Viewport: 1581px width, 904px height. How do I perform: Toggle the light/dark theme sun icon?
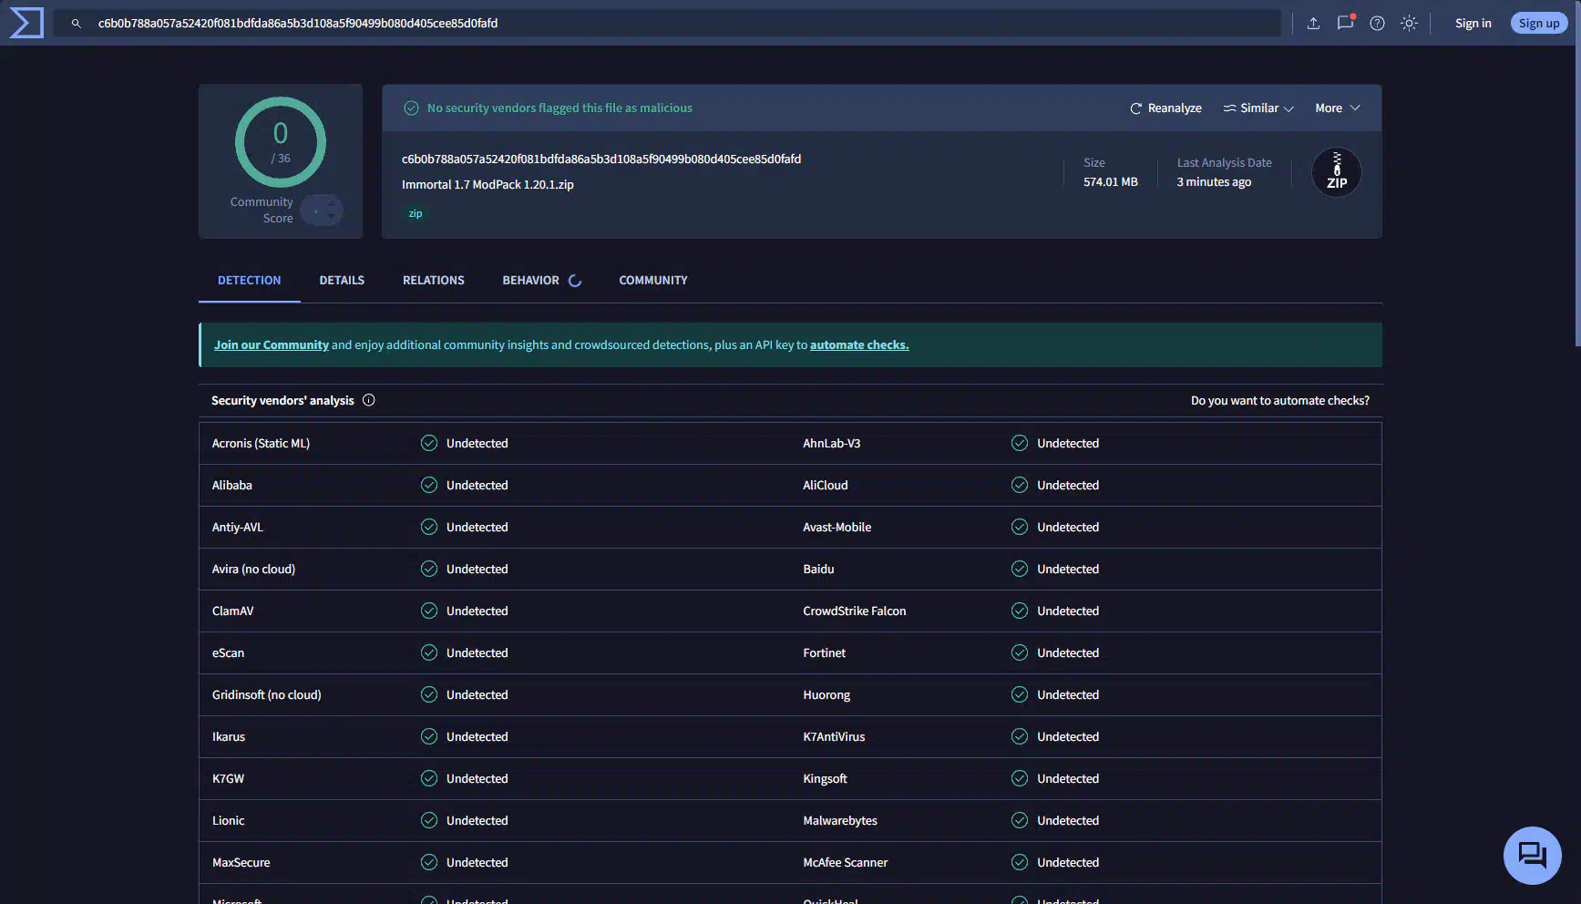coord(1409,24)
